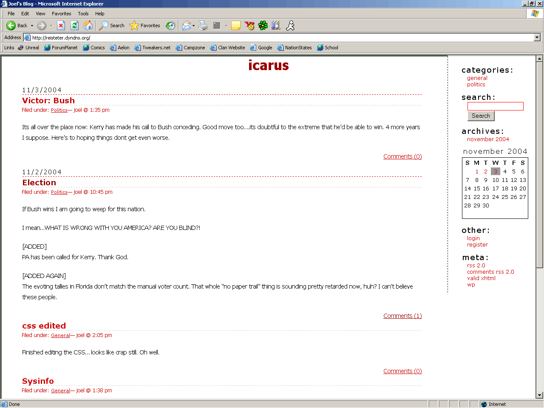Open the History clock icon

[170, 25]
